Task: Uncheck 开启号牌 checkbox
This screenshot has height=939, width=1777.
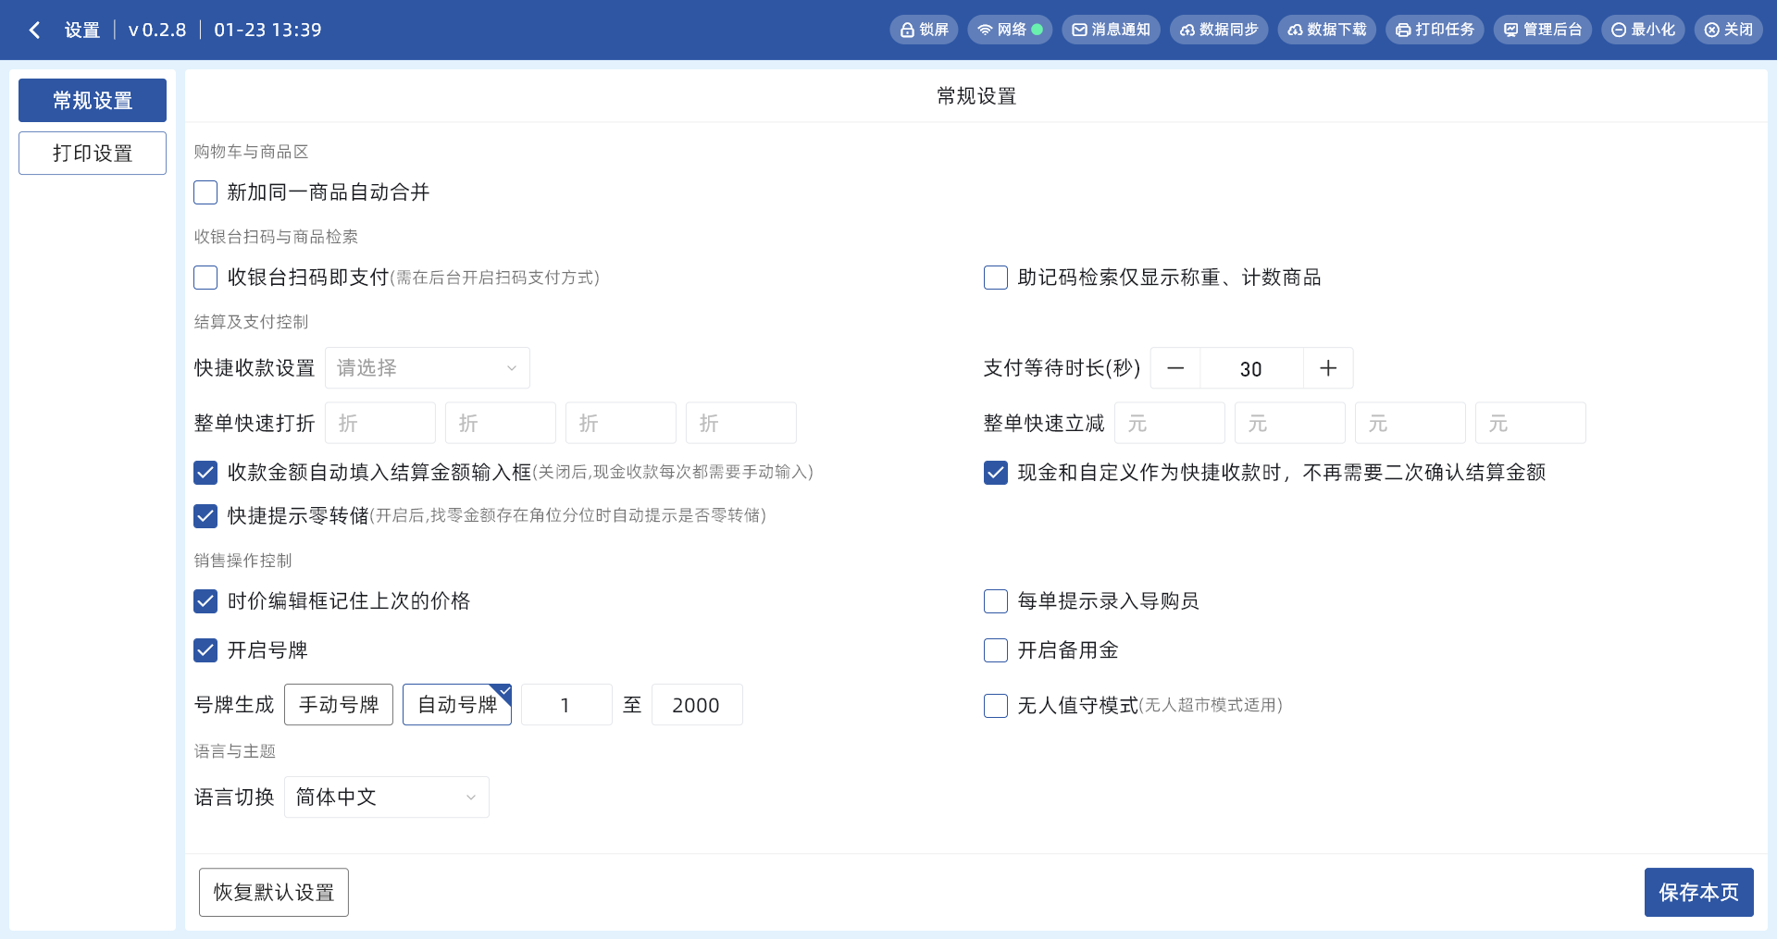Action: (205, 650)
